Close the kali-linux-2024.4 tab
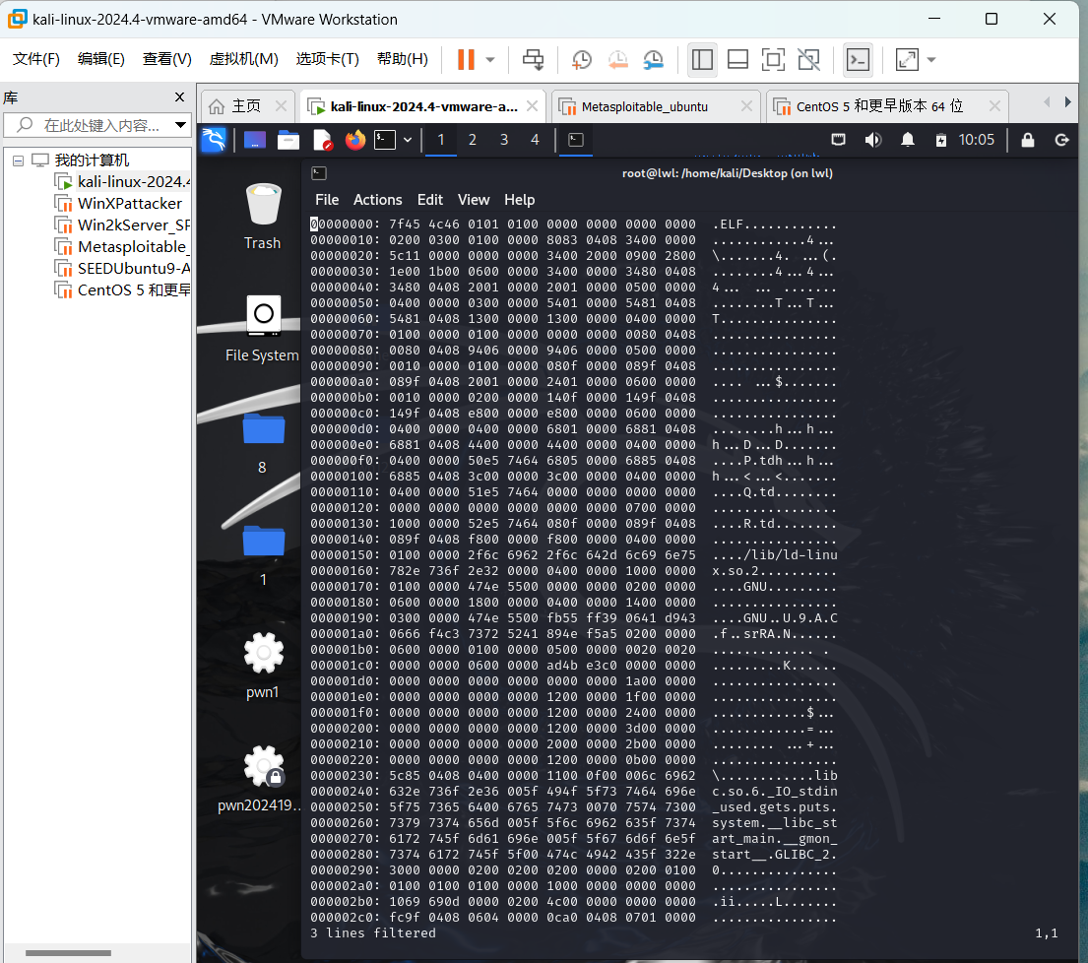Image resolution: width=1088 pixels, height=963 pixels. pos(533,106)
